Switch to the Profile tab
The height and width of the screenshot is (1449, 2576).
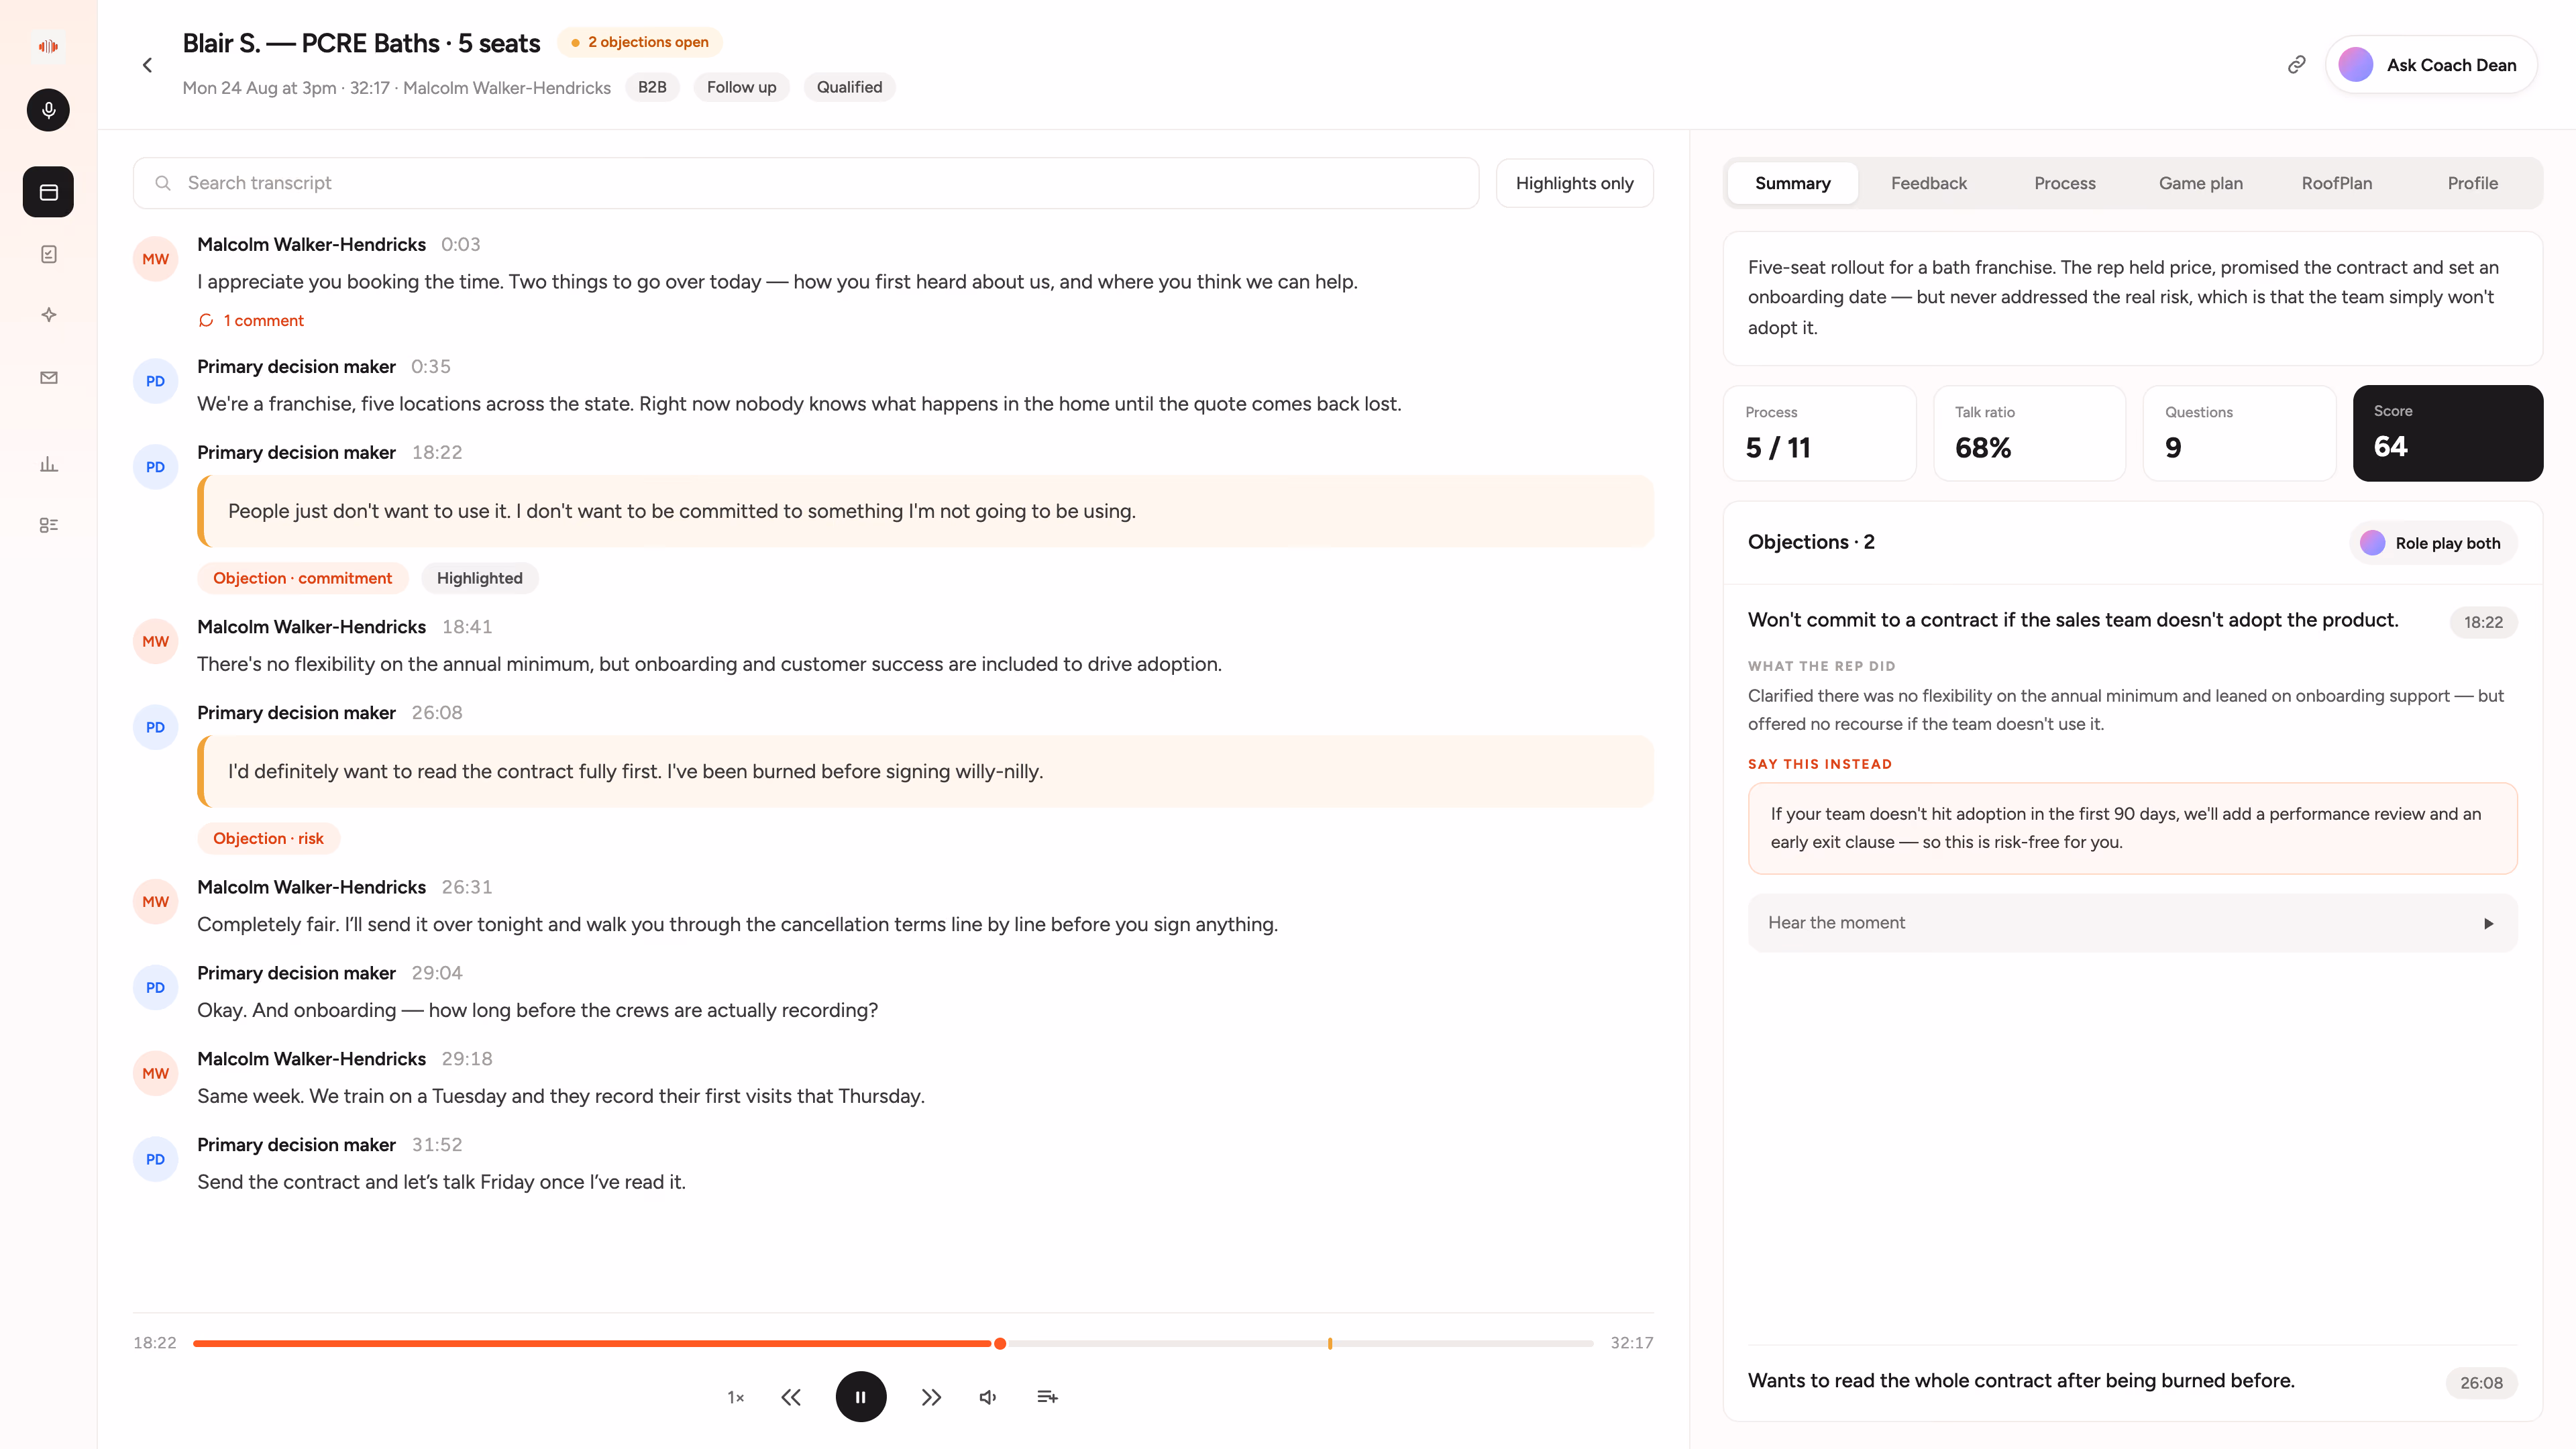tap(2472, 183)
